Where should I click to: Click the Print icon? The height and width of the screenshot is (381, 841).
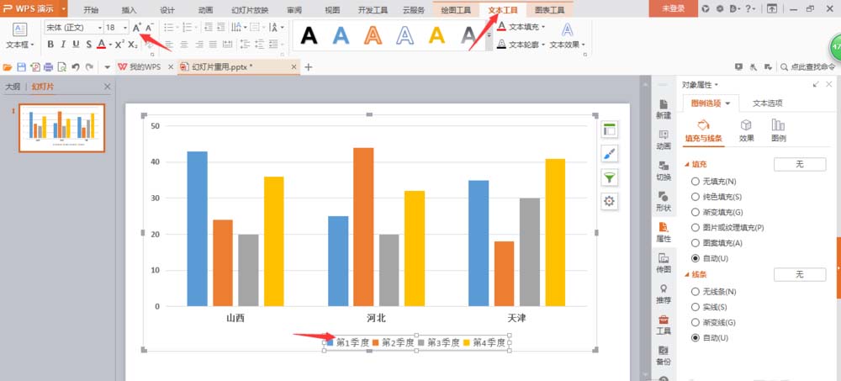[x=48, y=67]
